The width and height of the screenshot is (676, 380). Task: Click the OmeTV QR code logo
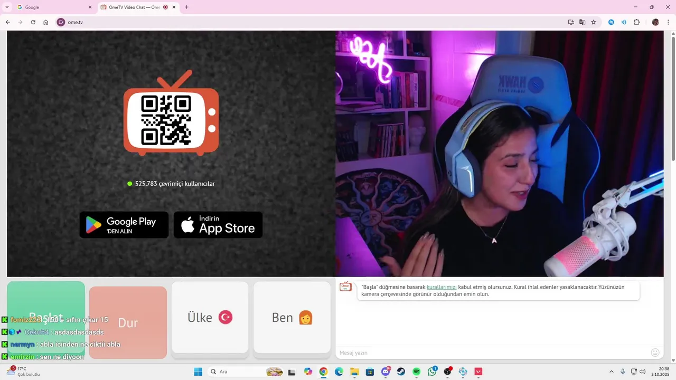pyautogui.click(x=171, y=113)
